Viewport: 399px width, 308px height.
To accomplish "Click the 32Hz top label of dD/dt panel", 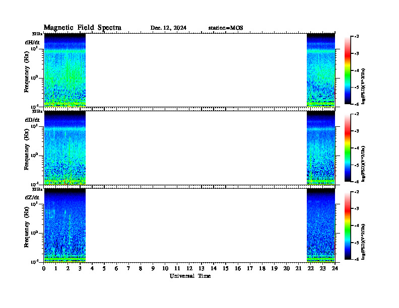I will (37, 111).
